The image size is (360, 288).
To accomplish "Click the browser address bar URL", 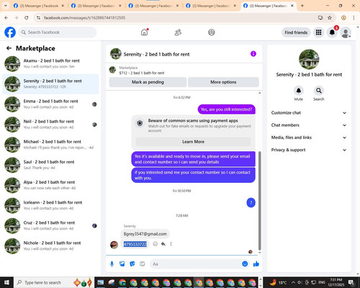I will pyautogui.click(x=84, y=18).
